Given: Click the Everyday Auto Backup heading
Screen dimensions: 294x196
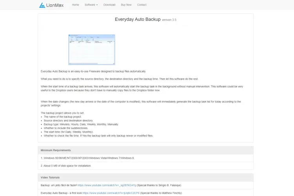Looking at the screenshot, I should [x=138, y=19].
